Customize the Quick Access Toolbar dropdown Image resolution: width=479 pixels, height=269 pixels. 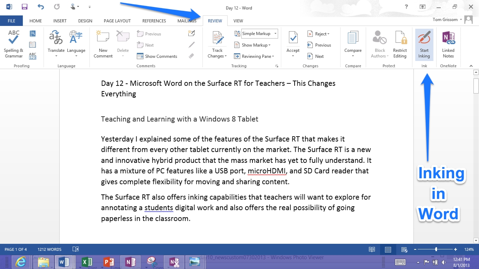89,7
